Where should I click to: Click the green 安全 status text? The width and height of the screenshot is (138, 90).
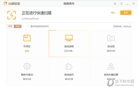pyautogui.click(x=27, y=51)
